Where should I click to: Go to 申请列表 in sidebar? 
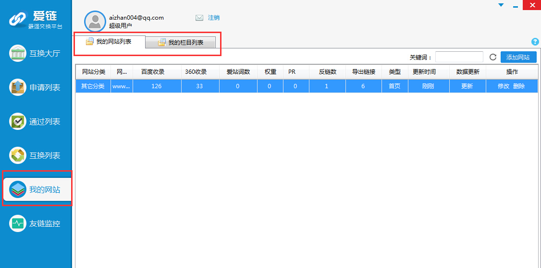click(45, 88)
